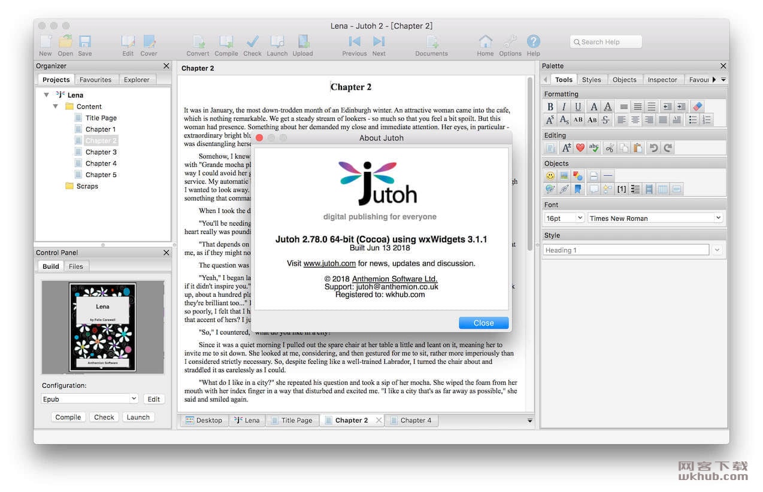Collapse the Lena project tree node
This screenshot has width=763, height=492.
coord(47,95)
